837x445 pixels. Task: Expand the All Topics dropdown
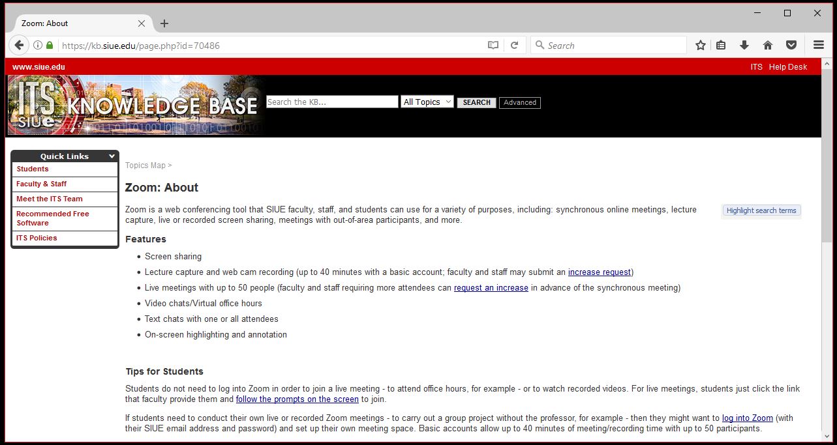click(x=427, y=102)
